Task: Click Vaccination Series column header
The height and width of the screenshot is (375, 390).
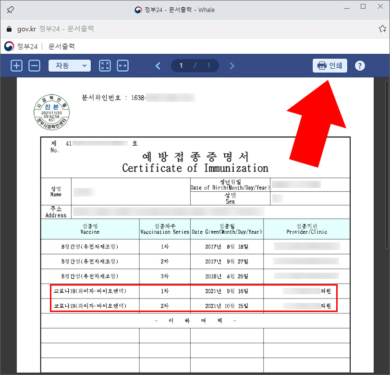Action: pos(165,229)
